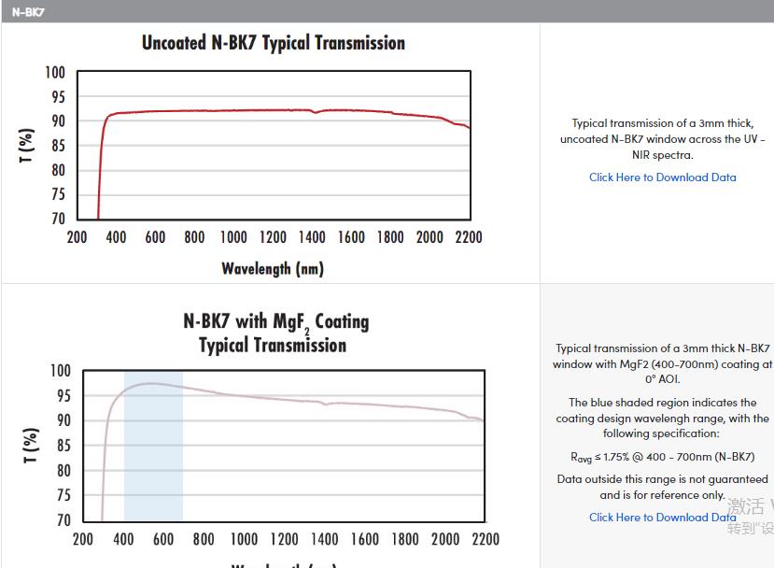Click the Ravg ≤ 1.75% specification text
The height and width of the screenshot is (568, 774).
coord(662,458)
